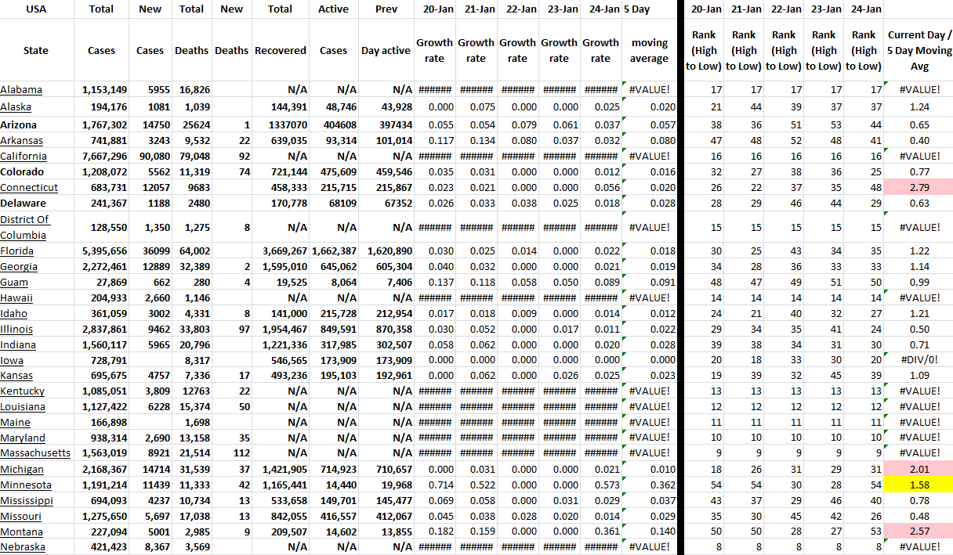The image size is (953, 555).
Task: Select the yellow highlighted 1.58 cell
Action: pyautogui.click(x=919, y=485)
